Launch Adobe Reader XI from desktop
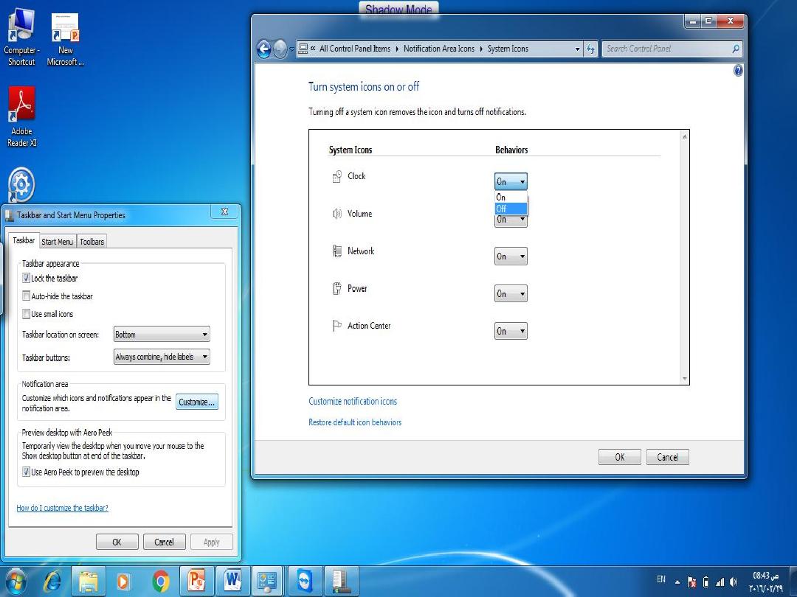 click(x=21, y=117)
